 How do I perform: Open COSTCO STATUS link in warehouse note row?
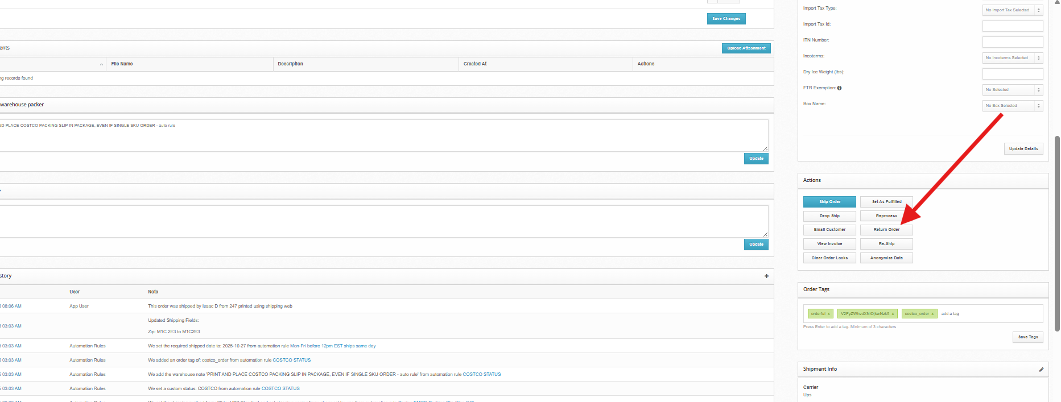[x=482, y=375]
